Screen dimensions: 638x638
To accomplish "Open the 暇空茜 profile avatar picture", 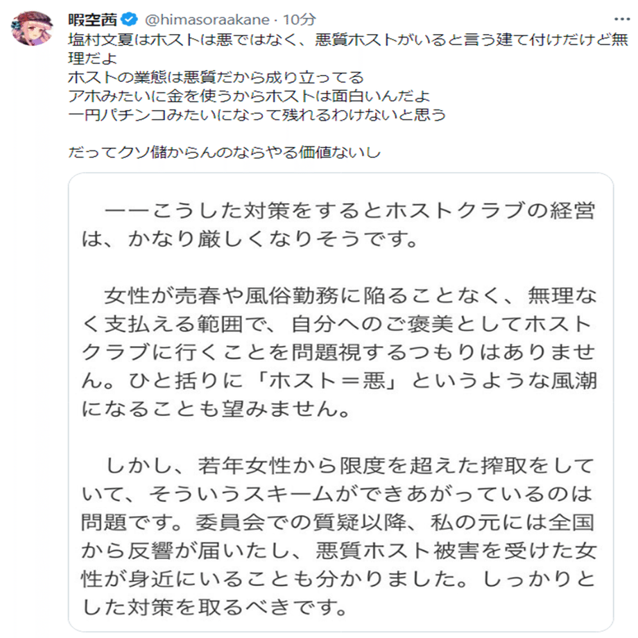I will point(32,28).
